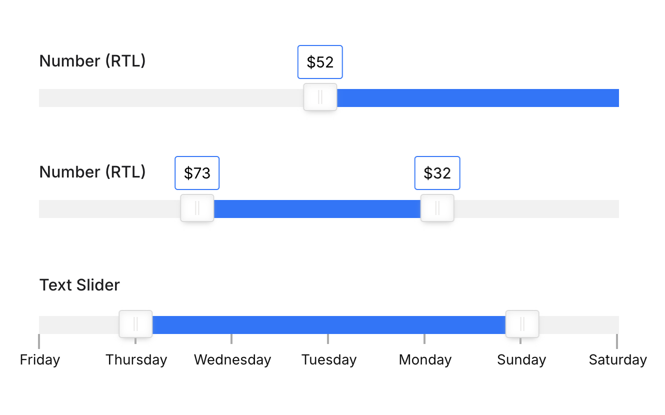The image size is (665, 415).
Task: Click the $32 tooltip label
Action: (437, 173)
